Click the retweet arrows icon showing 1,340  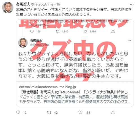58,31
